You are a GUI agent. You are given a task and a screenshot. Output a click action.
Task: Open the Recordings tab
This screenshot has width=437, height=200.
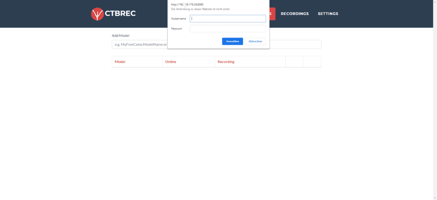tap(294, 14)
